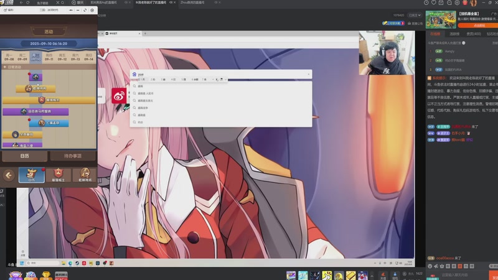The height and width of the screenshot is (280, 498).
Task: Select day column 09-08 in calendar
Action: (x=9, y=57)
